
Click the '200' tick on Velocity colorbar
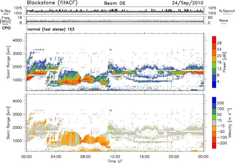coord(221,103)
